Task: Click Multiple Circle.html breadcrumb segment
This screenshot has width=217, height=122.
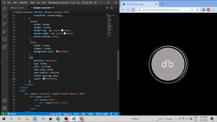Action: (22, 12)
